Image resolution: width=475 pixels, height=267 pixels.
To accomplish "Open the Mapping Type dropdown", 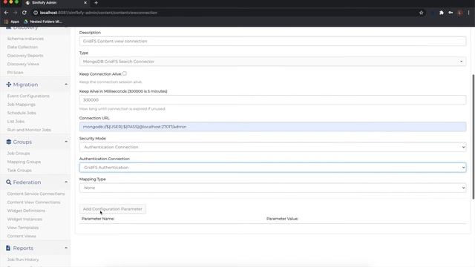I will tap(272, 188).
